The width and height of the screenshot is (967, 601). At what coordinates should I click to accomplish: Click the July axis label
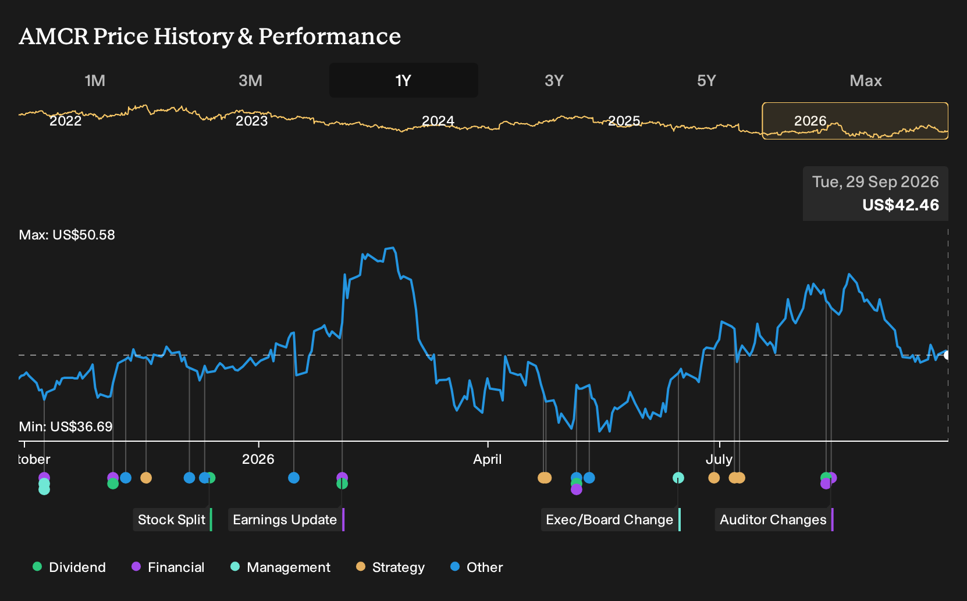[719, 459]
